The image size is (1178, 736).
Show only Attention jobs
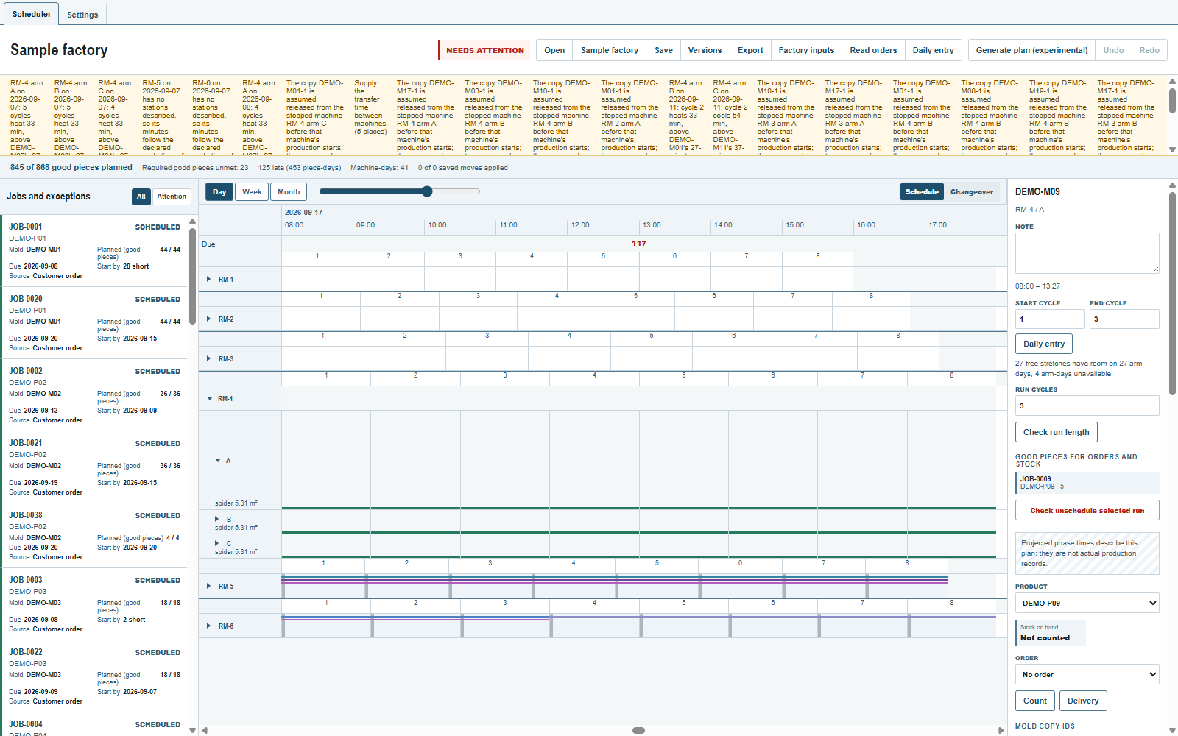[172, 197]
